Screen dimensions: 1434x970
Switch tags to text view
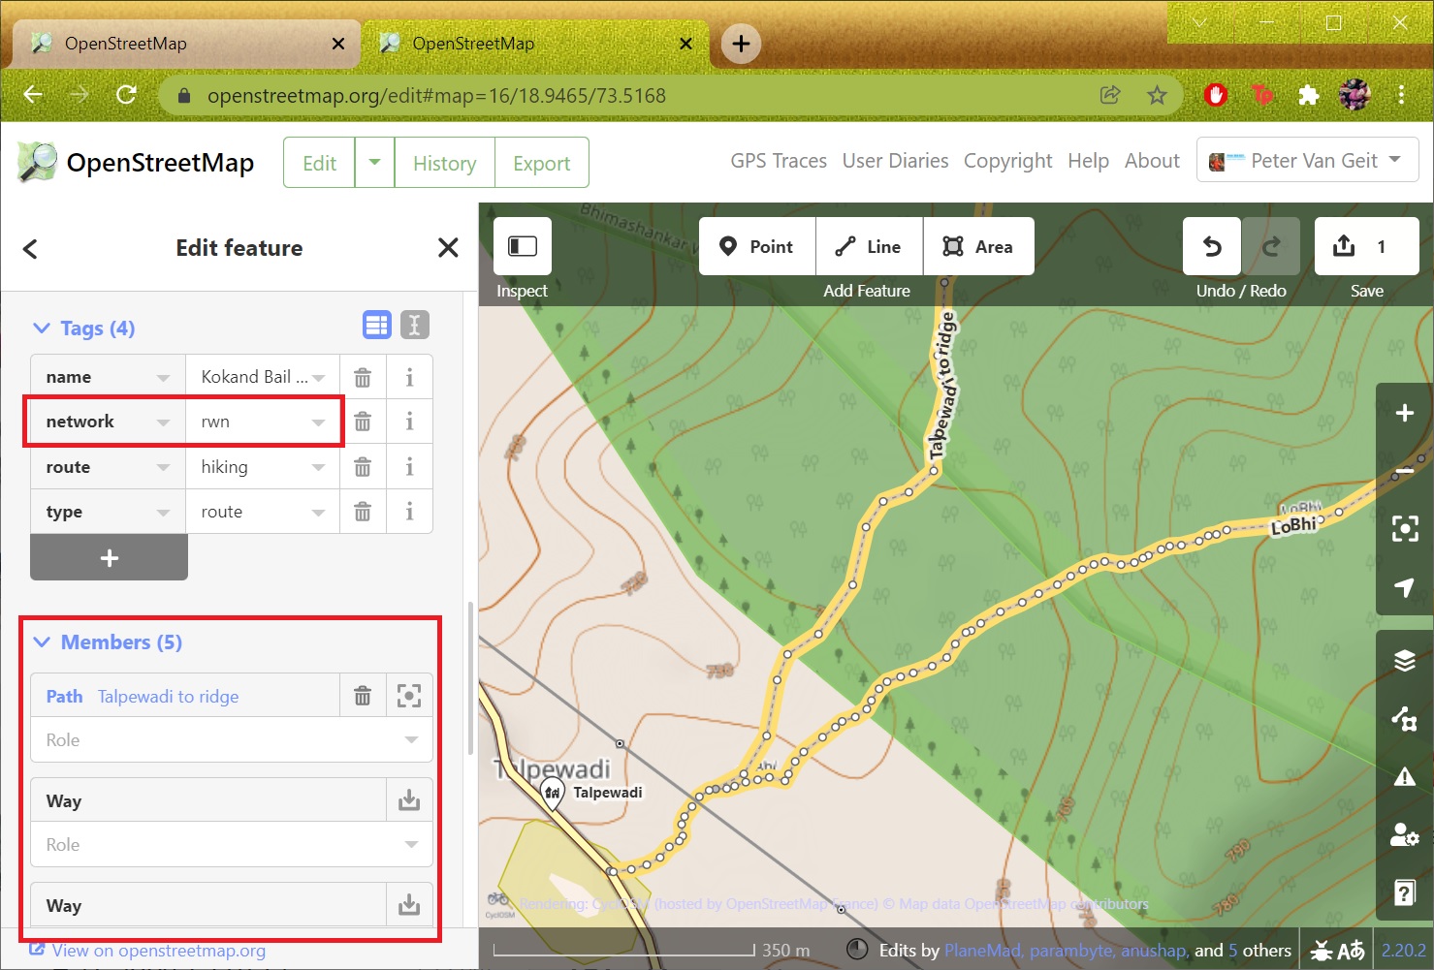[414, 326]
